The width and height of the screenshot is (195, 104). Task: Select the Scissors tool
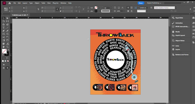coord(3,37)
